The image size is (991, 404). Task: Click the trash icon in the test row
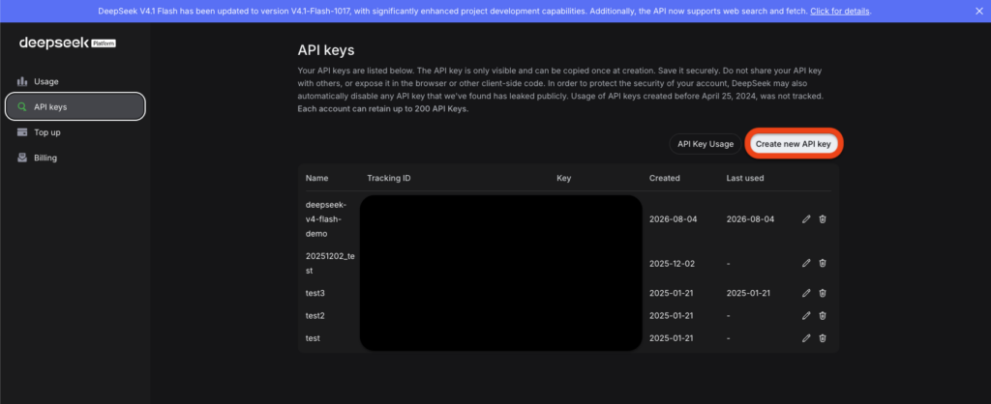click(823, 337)
